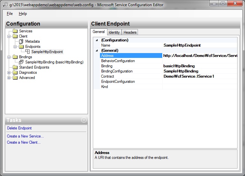Image resolution: width=245 pixels, height=176 pixels.
Task: Collapse the (General) property group
Action: click(97, 50)
